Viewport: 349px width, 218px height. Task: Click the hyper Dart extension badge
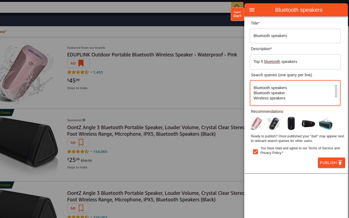point(237,14)
